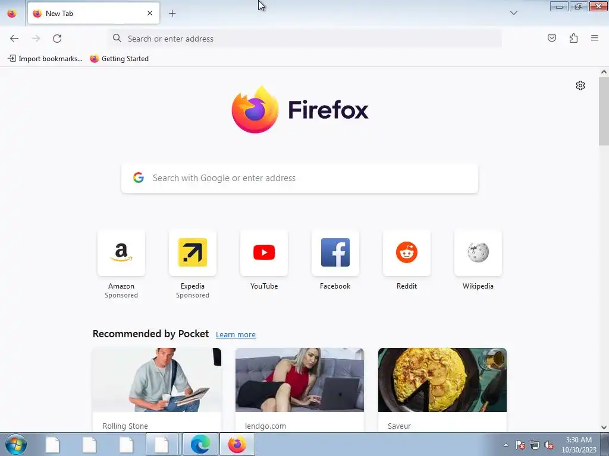Reload the current page
This screenshot has width=609, height=456.
[57, 39]
